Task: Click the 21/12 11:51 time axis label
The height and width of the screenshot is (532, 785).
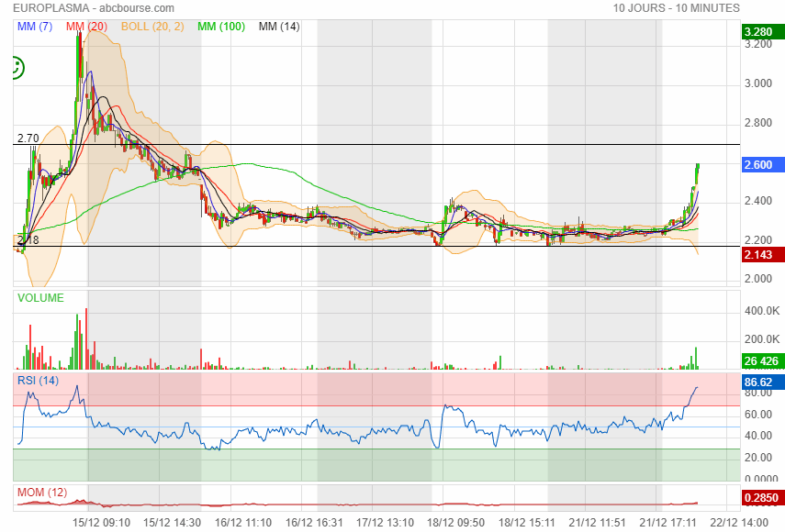Action: point(598,523)
